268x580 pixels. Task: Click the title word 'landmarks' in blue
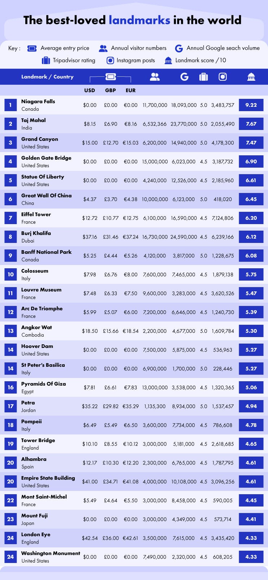(139, 20)
